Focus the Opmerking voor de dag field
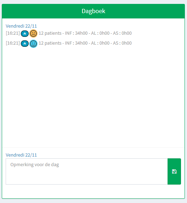Viewport: 187px width, 203px height. [x=87, y=171]
